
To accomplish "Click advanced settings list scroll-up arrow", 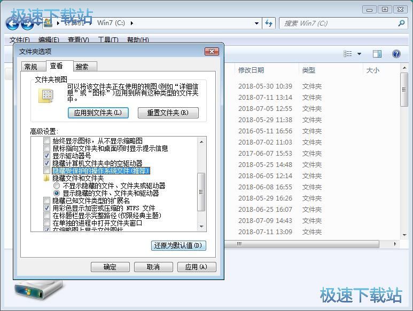I will 201,142.
